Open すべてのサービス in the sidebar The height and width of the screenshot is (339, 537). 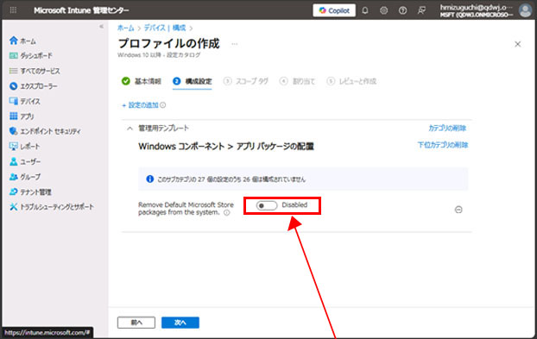pos(35,71)
